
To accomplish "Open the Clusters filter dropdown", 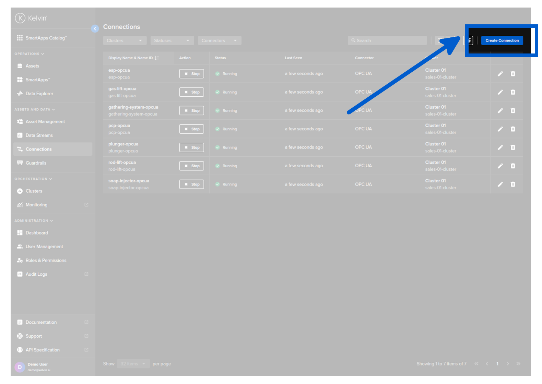I will point(125,40).
